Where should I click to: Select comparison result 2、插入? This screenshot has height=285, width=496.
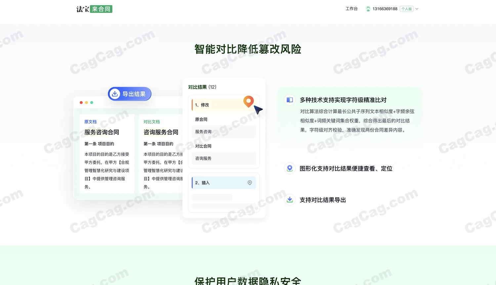coord(224,183)
